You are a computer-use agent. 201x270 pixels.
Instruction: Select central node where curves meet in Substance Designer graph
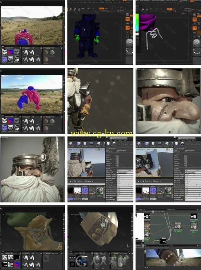tap(178, 226)
